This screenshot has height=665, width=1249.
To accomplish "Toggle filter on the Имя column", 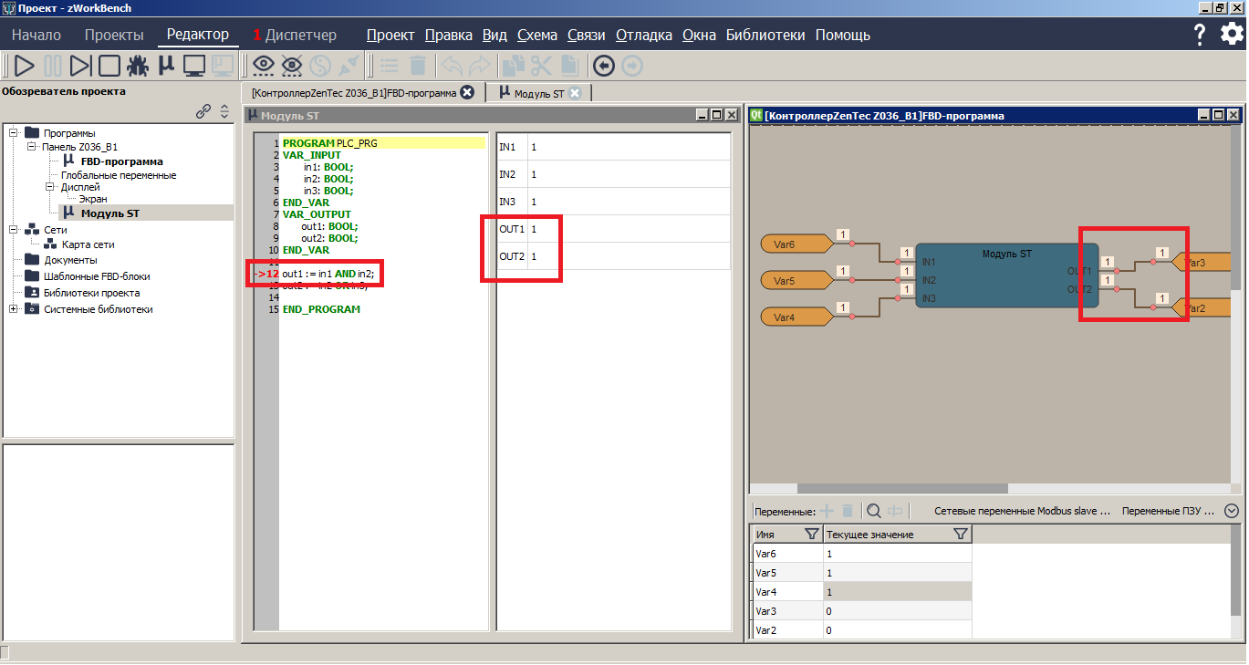I will click(811, 534).
